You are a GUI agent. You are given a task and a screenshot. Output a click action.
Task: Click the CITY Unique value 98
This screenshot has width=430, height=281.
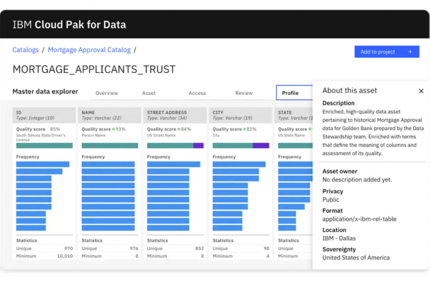pyautogui.click(x=266, y=248)
